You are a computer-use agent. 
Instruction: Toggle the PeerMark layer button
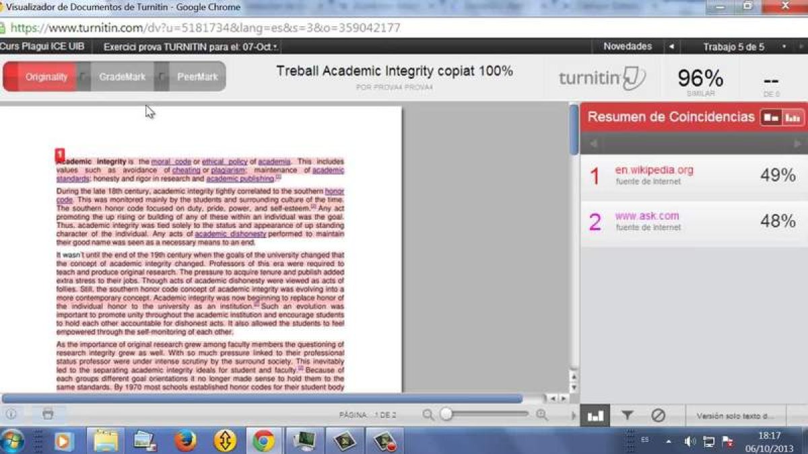[x=197, y=77]
